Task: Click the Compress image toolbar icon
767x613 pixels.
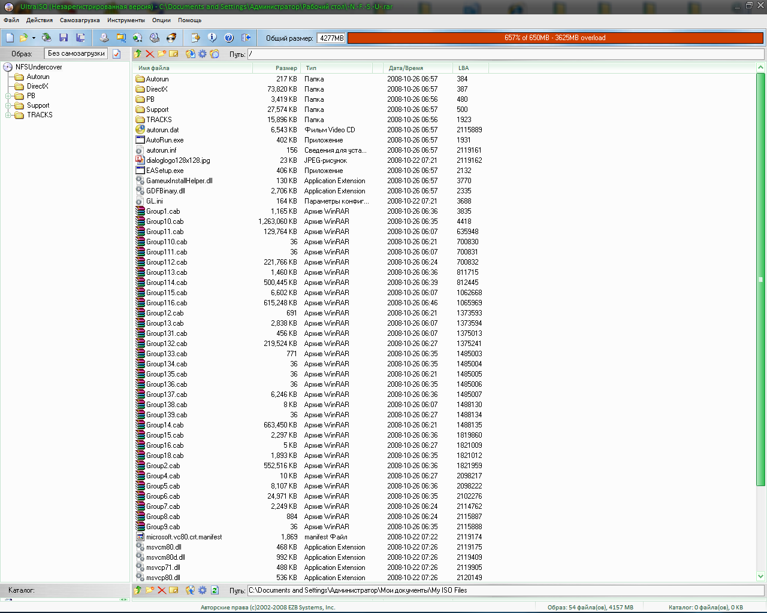Action: [x=121, y=38]
